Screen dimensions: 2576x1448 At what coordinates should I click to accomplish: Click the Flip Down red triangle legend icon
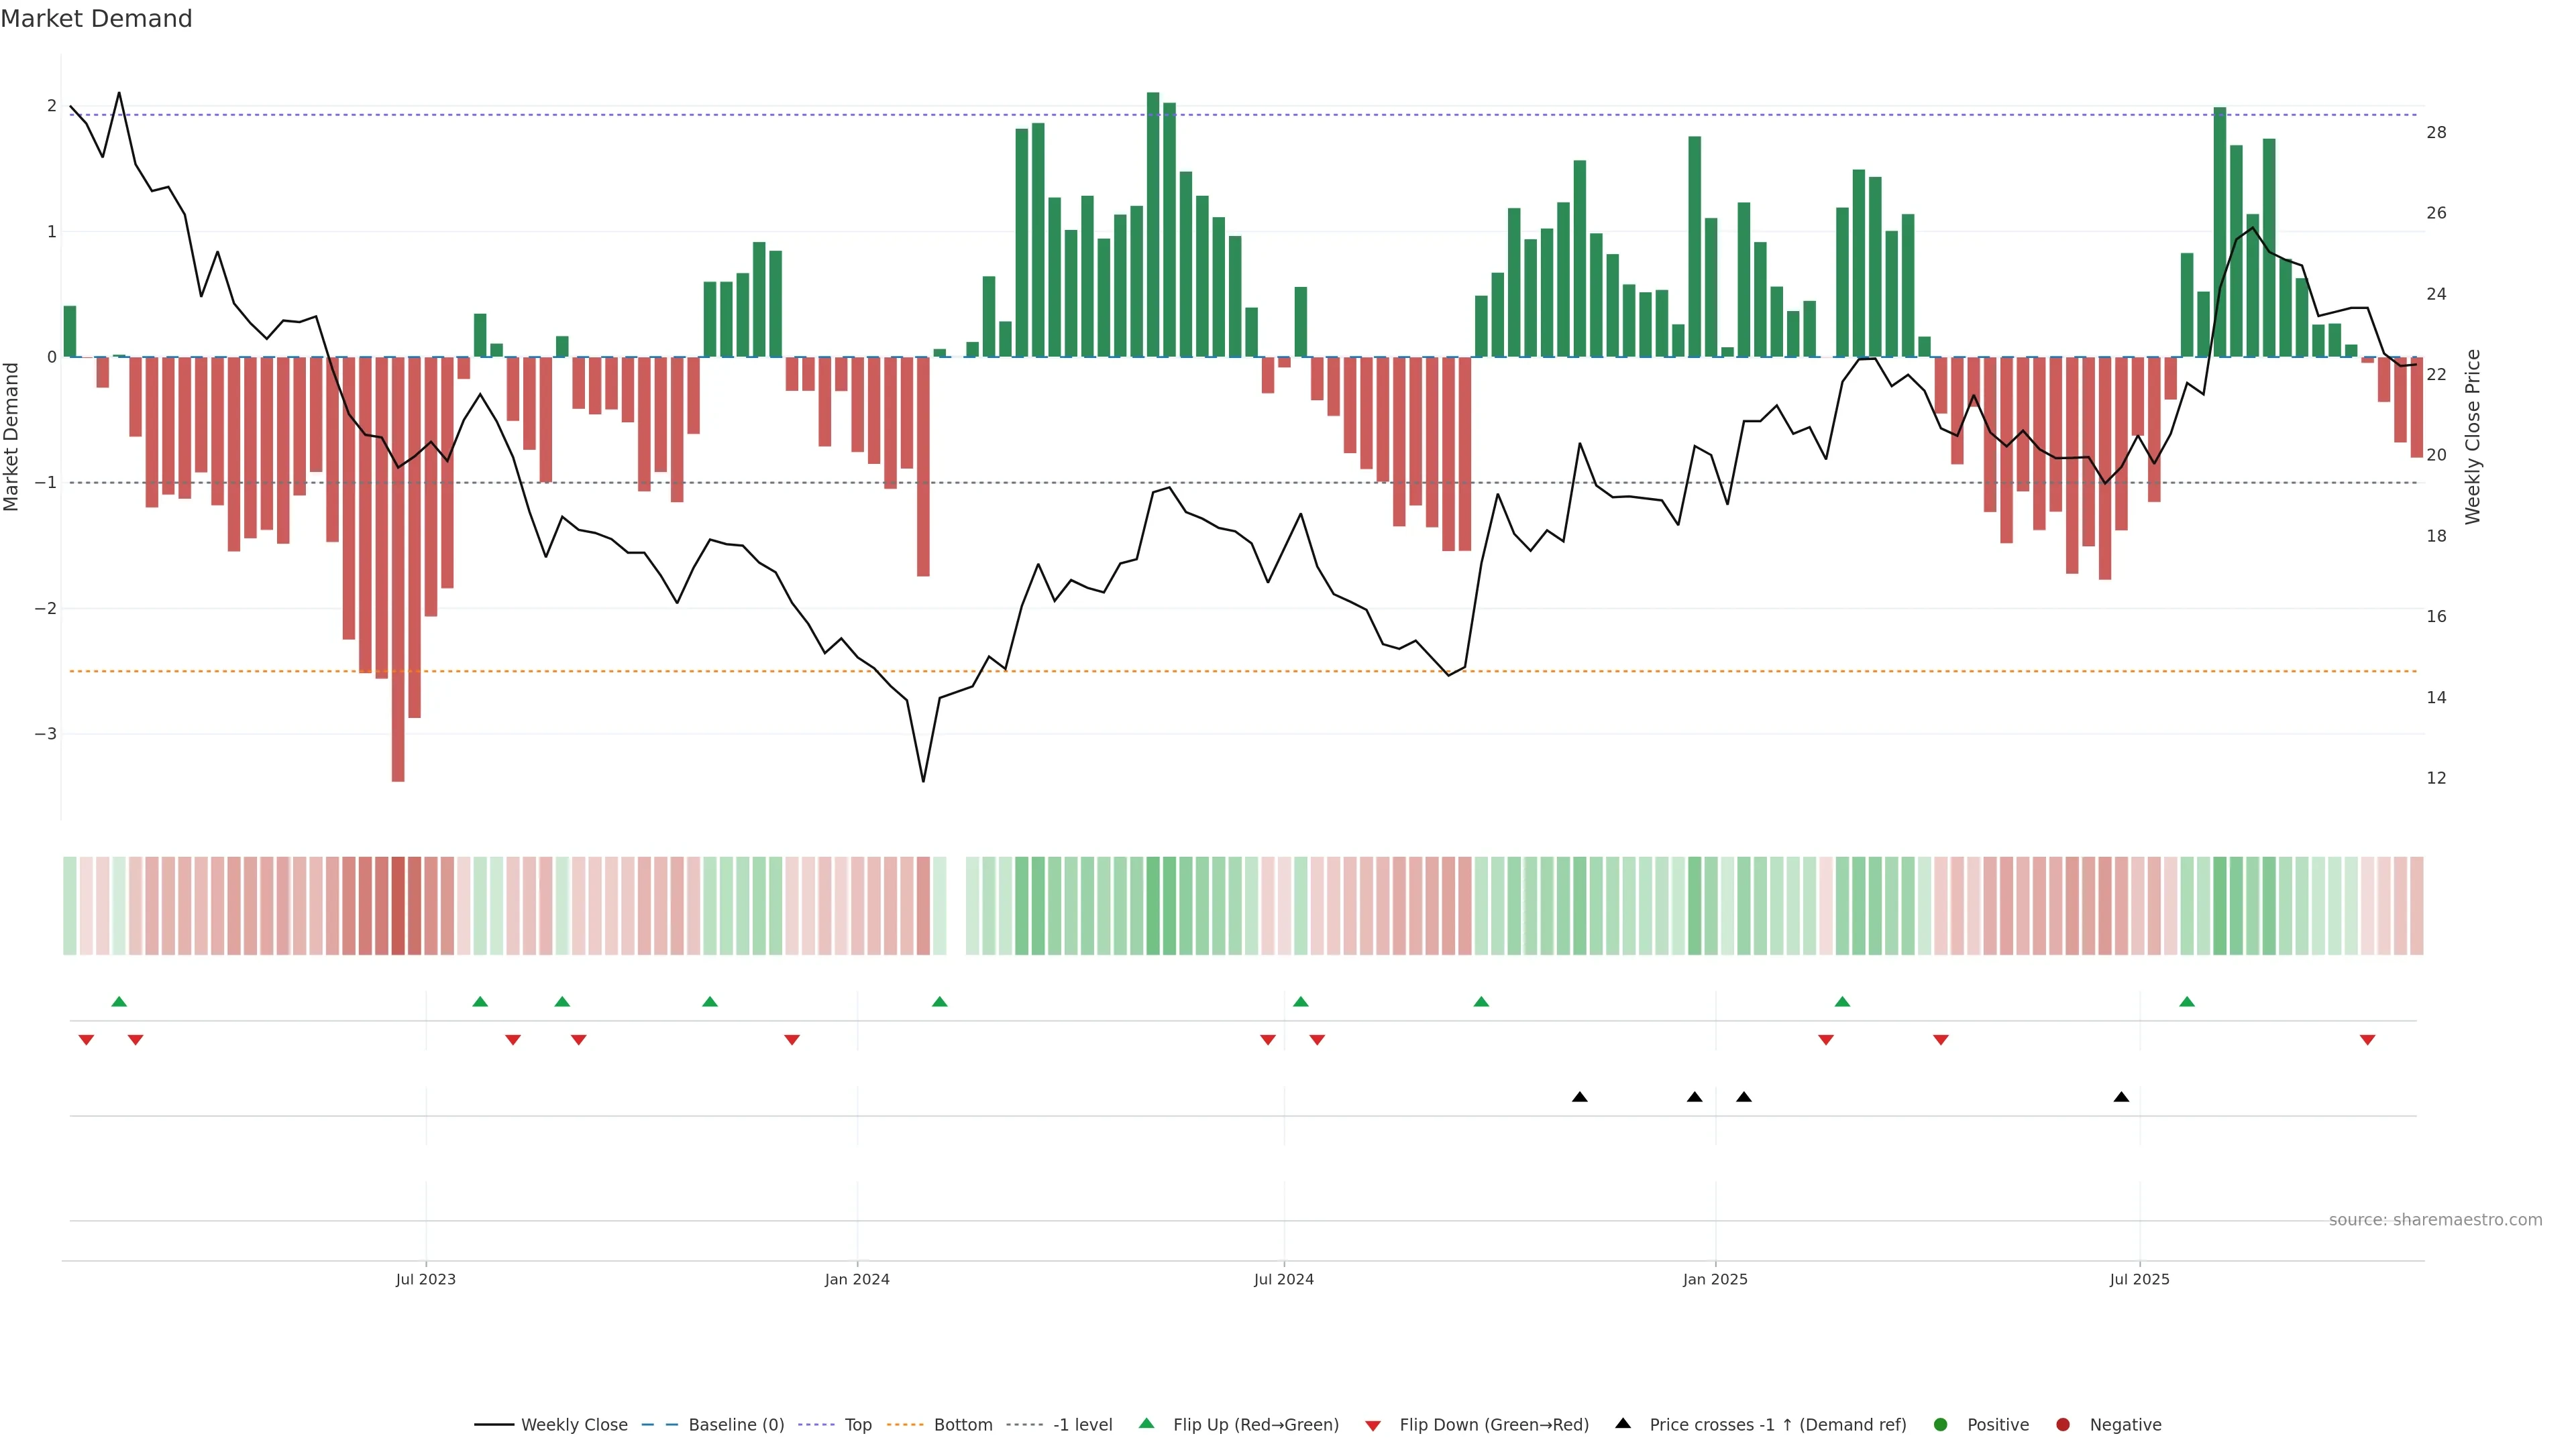click(1373, 1425)
